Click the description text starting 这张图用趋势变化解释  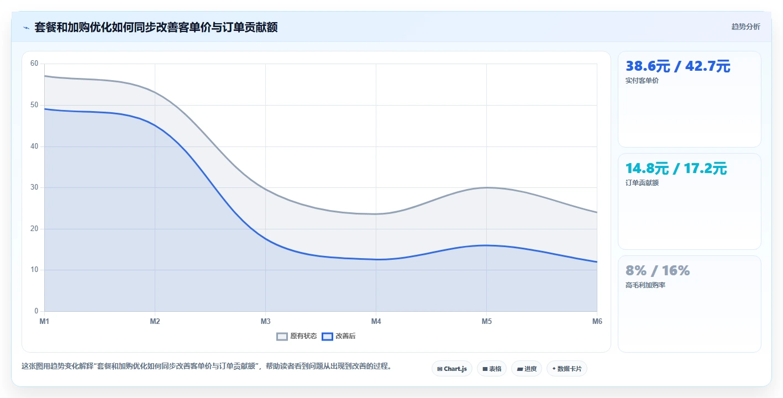[207, 366]
